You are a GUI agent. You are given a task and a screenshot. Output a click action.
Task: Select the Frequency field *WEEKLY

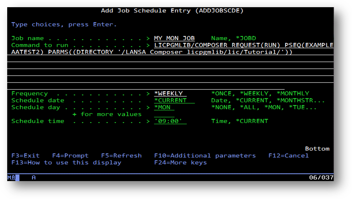170,93
